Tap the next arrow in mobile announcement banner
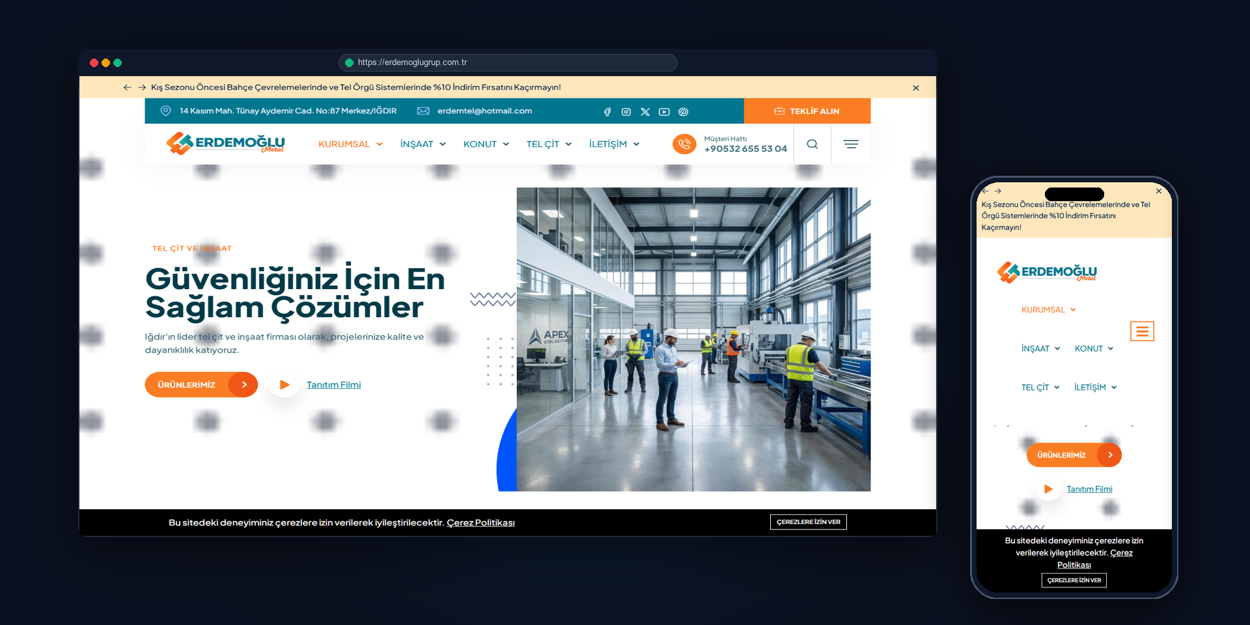The width and height of the screenshot is (1250, 625). pos(998,191)
